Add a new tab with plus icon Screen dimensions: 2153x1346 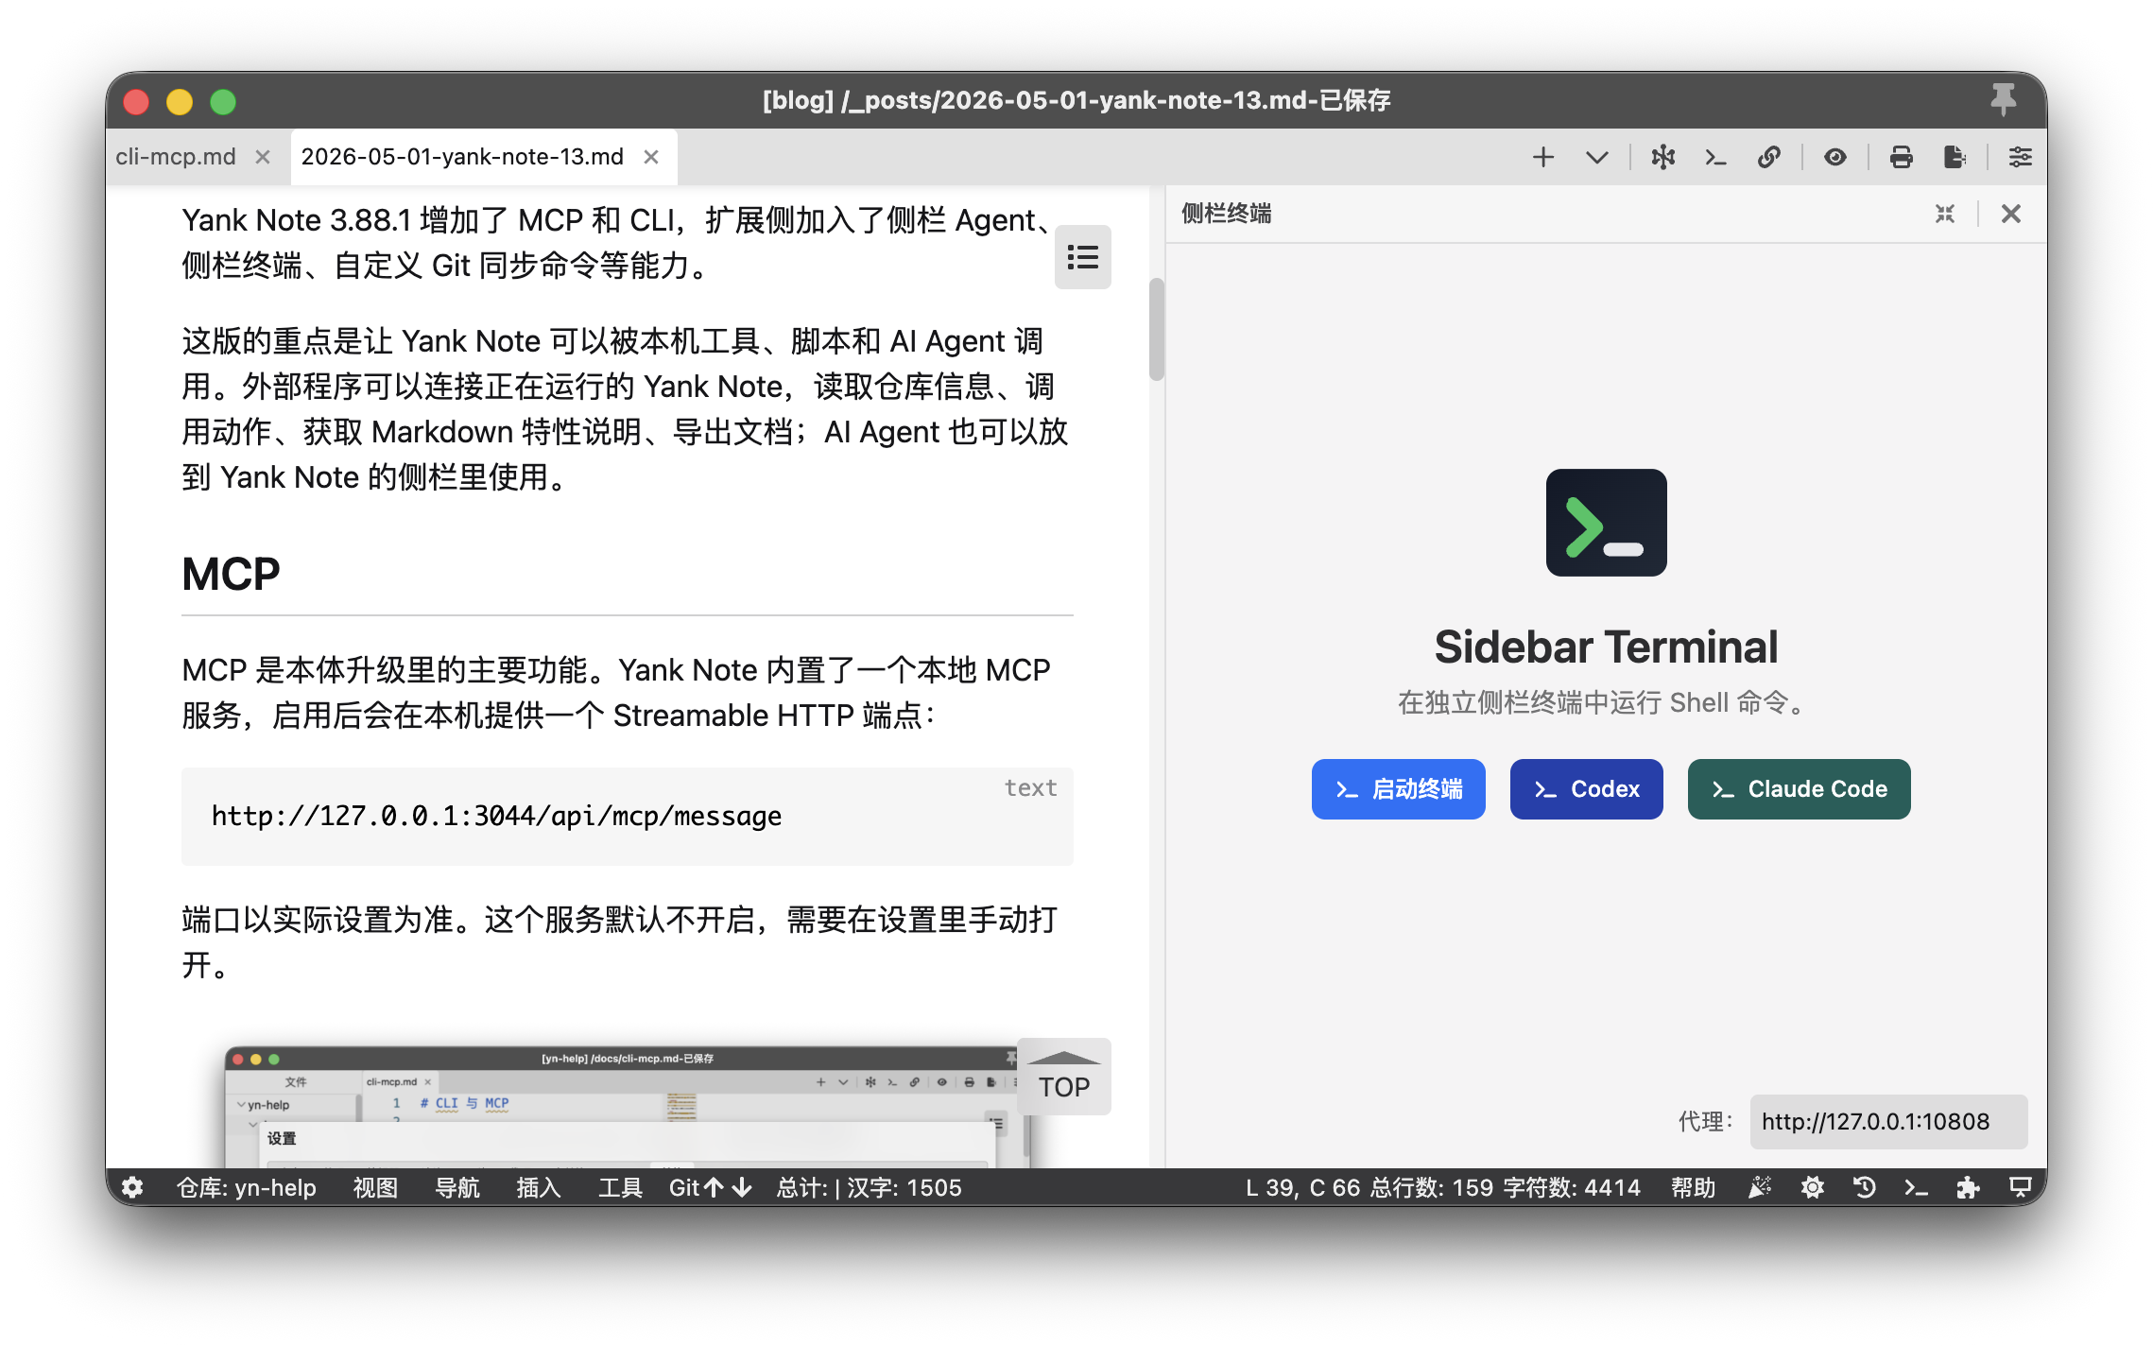pos(1542,157)
